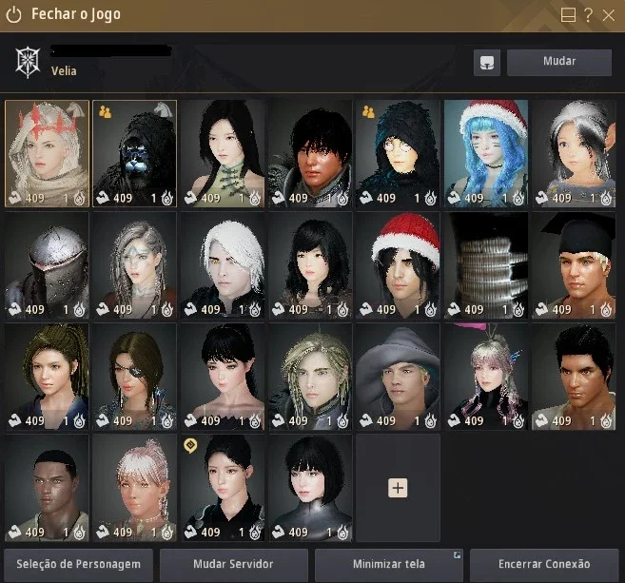The width and height of the screenshot is (625, 583).
Task: Select gray-haired woman with face paint
Action: click(135, 265)
